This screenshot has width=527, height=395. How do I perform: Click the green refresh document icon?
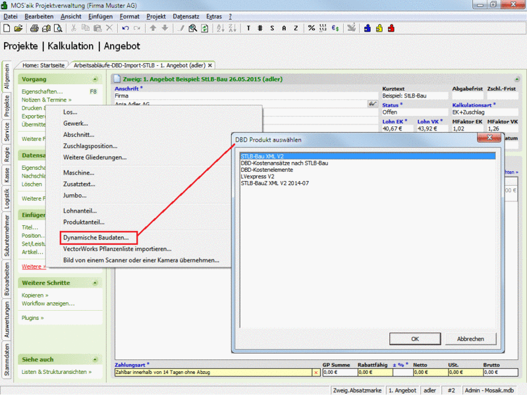click(204, 28)
